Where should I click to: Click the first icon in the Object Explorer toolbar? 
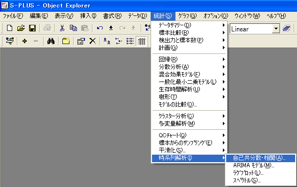point(10,41)
